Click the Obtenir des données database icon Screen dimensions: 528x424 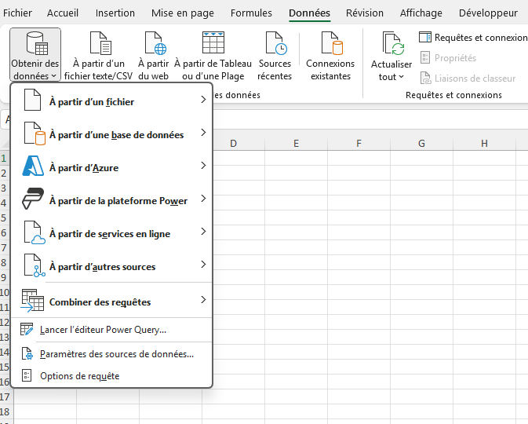click(x=37, y=43)
